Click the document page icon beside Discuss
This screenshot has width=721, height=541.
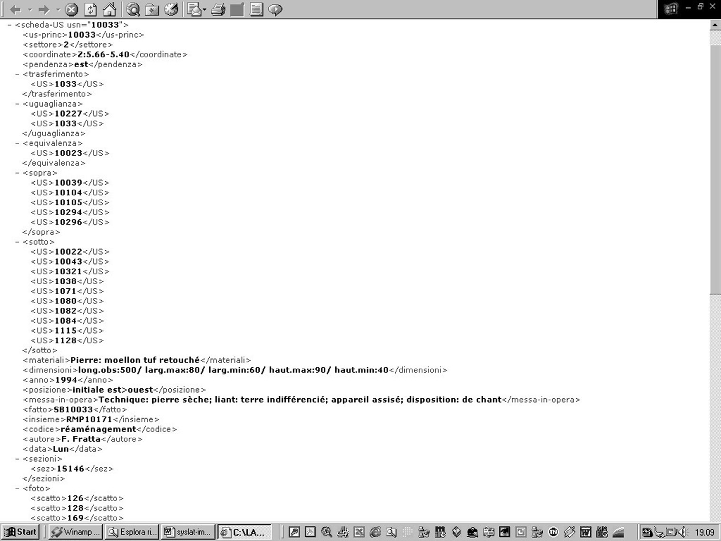click(256, 9)
